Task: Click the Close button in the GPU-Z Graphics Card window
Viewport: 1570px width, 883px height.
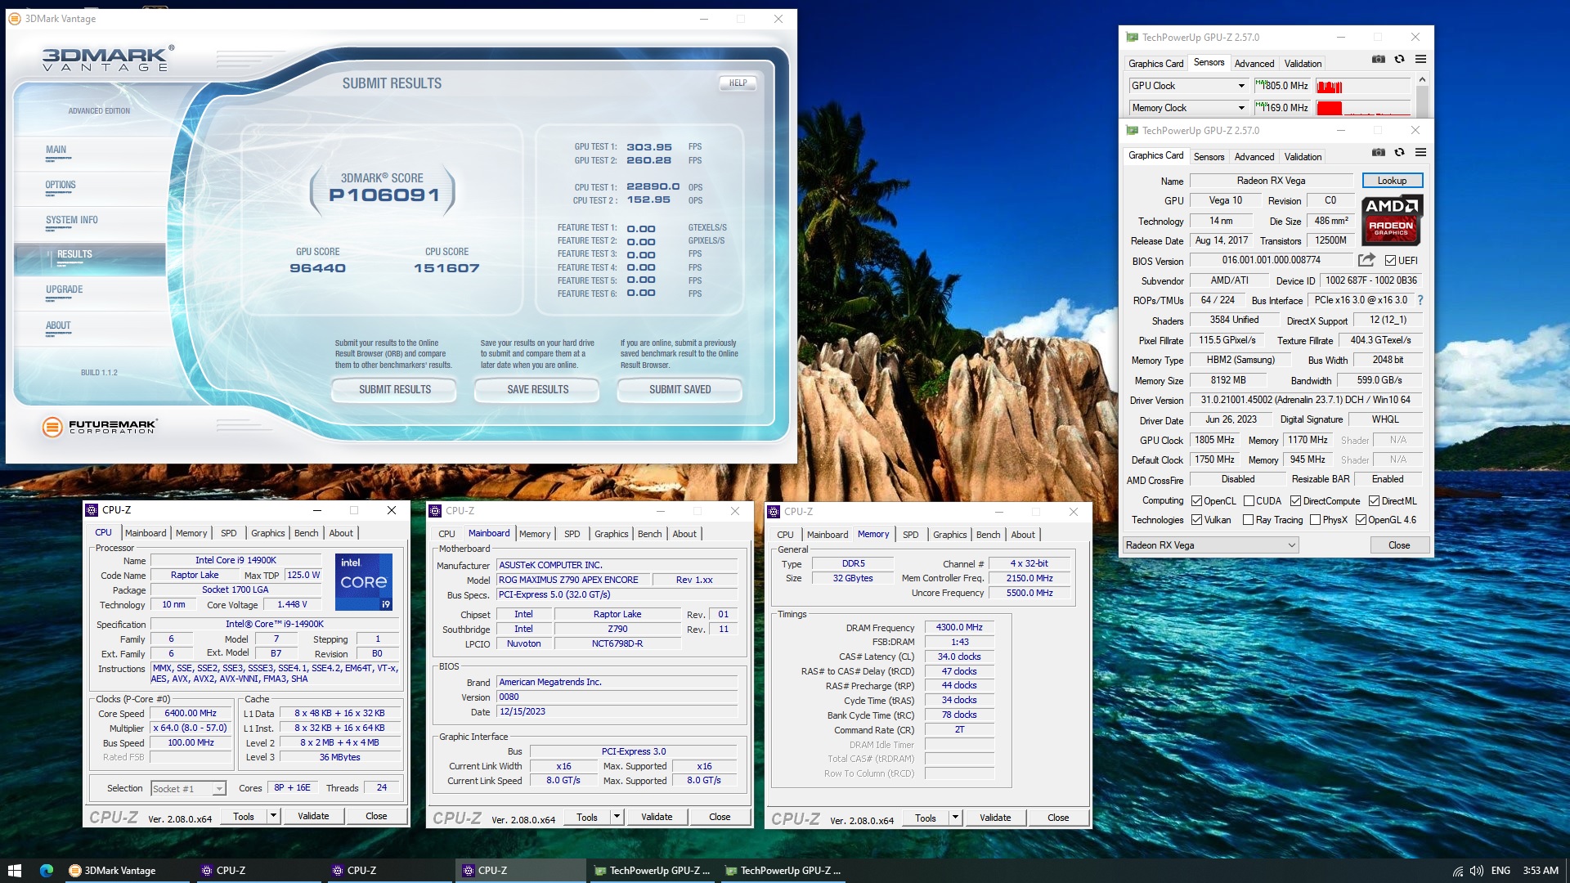Action: pyautogui.click(x=1399, y=545)
